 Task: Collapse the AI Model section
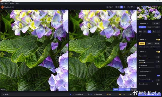coord(139,40)
